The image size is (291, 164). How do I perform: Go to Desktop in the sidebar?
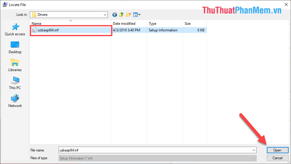(15, 47)
